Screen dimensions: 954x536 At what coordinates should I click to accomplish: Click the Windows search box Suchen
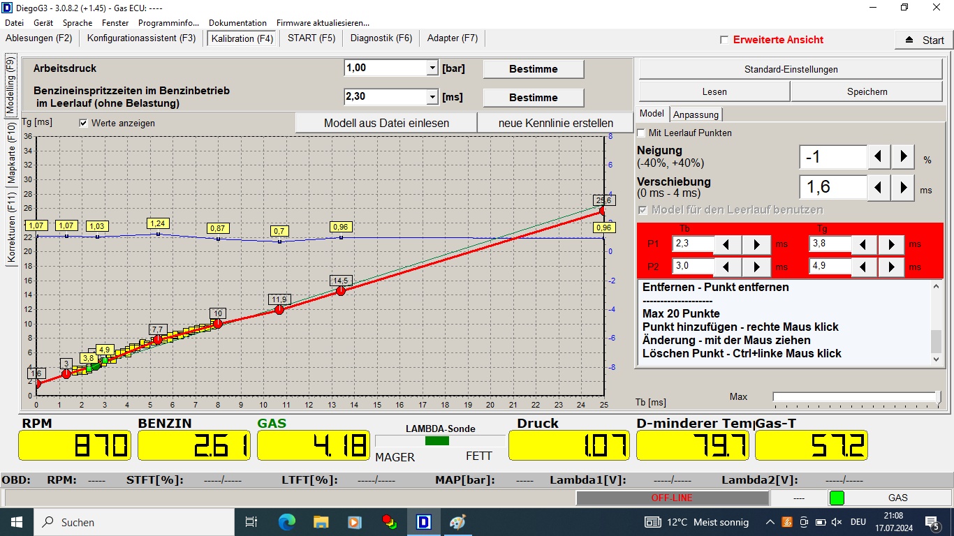tap(134, 522)
